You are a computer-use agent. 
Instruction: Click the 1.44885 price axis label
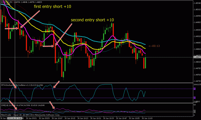(197, 43)
